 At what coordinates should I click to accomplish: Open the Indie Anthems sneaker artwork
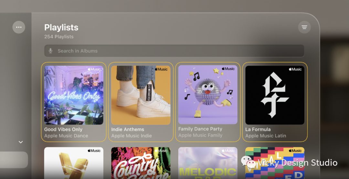(141, 95)
